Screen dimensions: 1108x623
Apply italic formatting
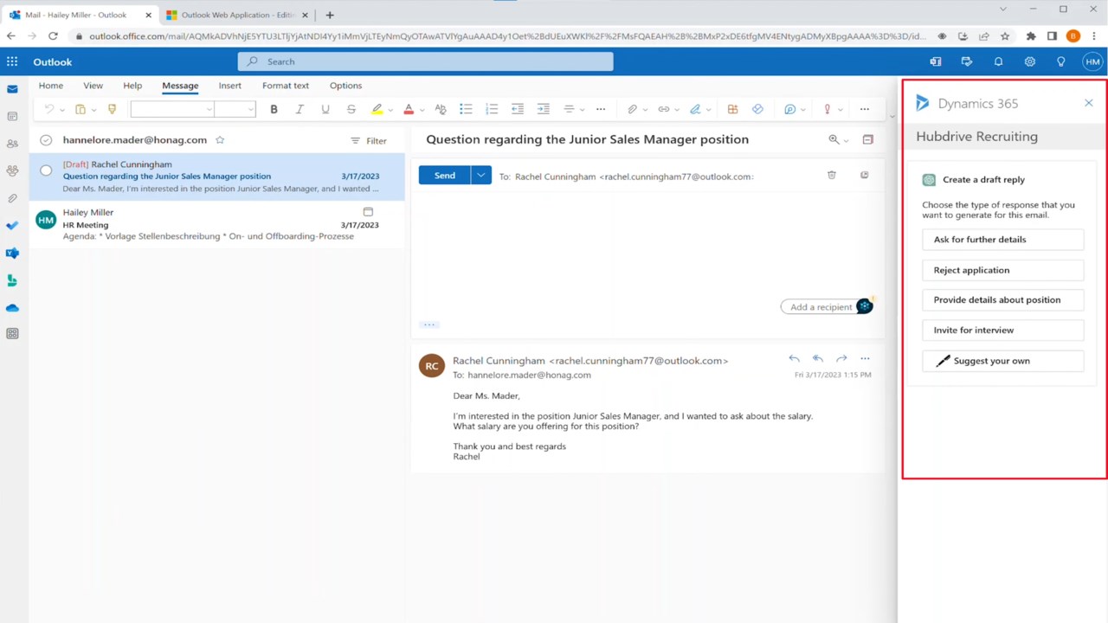pos(300,109)
